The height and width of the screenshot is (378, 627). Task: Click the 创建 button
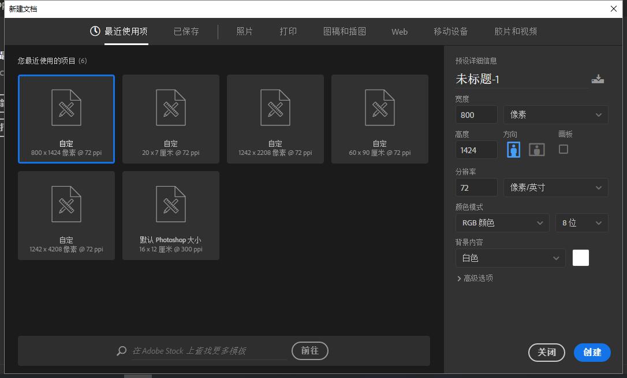click(x=592, y=353)
